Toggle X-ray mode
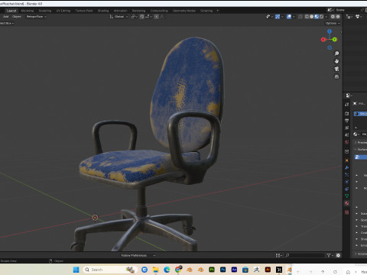 pos(300,17)
